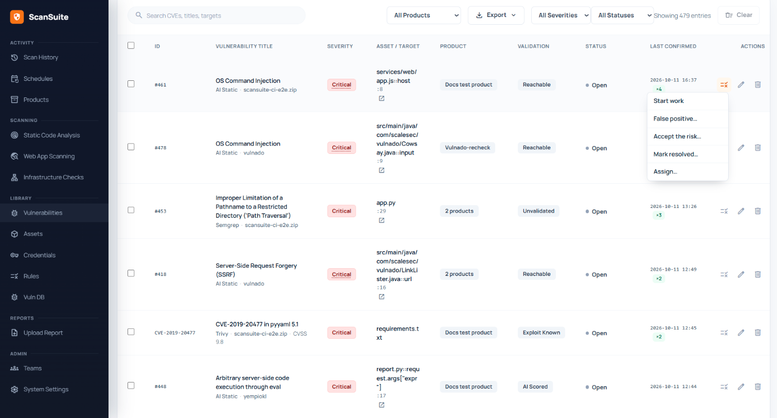Open external link icon under app.py
This screenshot has height=418, width=777.
(382, 220)
